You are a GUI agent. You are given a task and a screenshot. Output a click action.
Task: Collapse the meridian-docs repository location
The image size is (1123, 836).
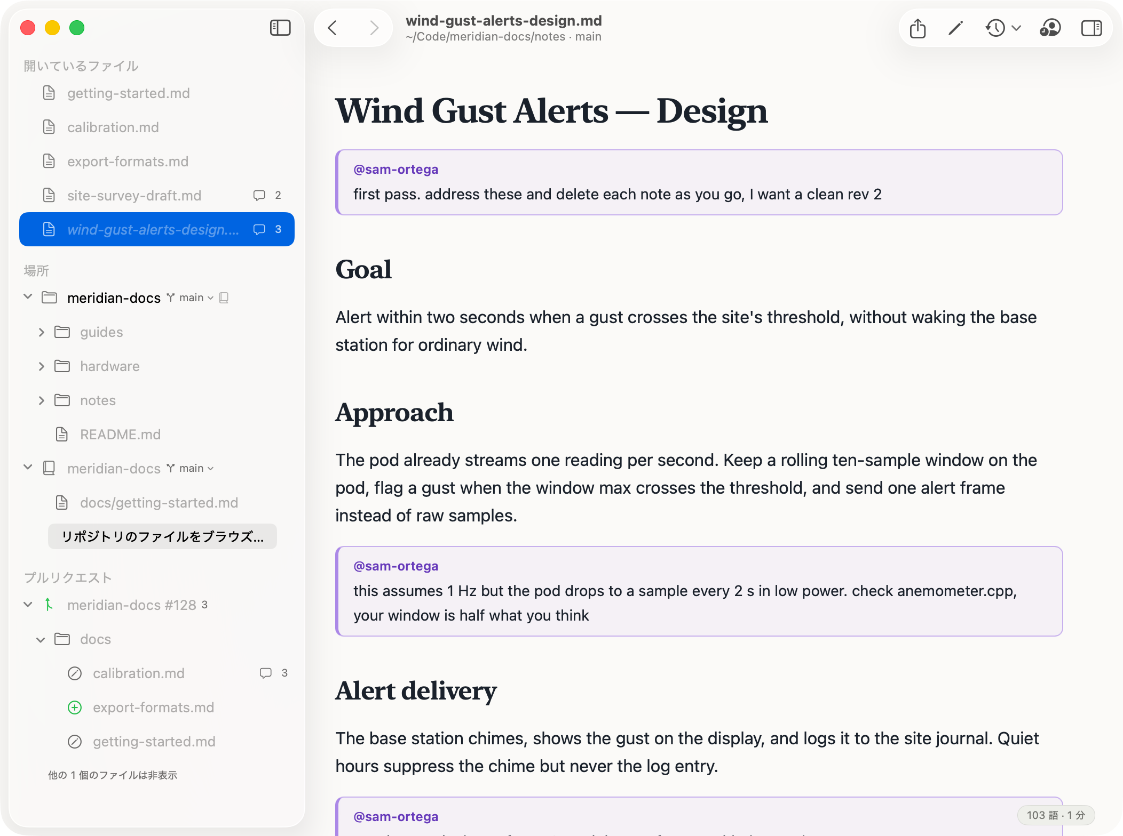point(28,468)
